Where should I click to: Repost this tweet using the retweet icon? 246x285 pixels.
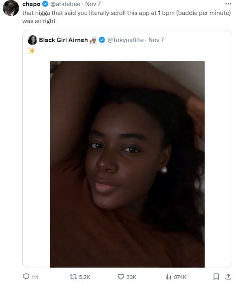pos(73,277)
